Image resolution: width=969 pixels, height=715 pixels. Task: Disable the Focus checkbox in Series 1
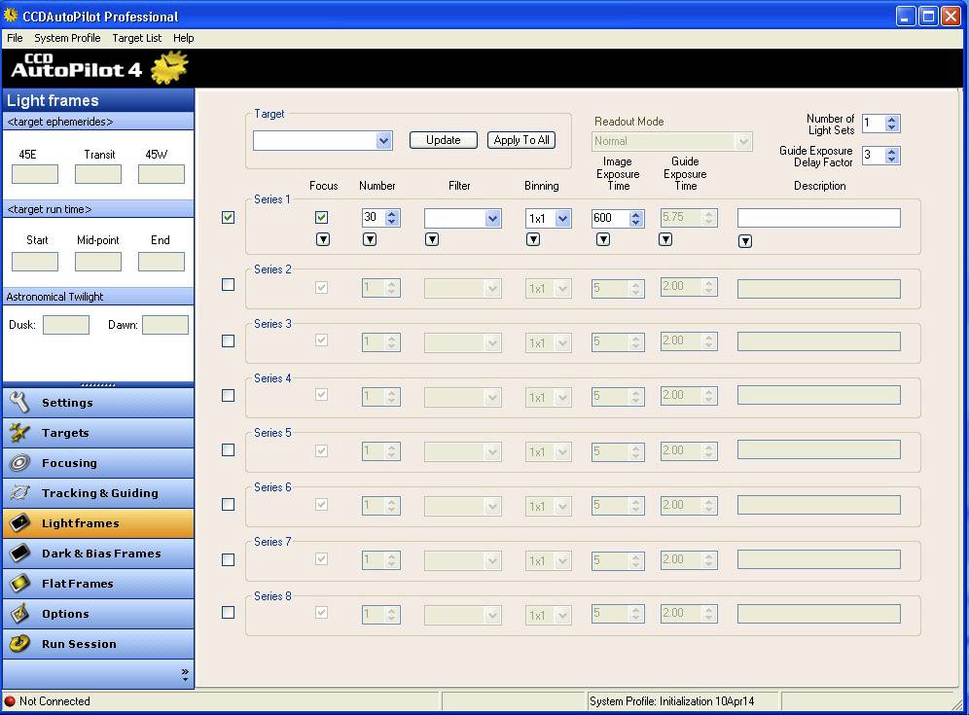tap(321, 217)
